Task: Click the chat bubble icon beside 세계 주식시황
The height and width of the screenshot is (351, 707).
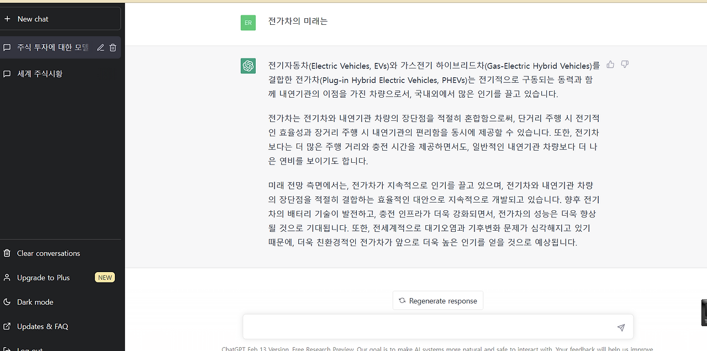Action: point(7,73)
